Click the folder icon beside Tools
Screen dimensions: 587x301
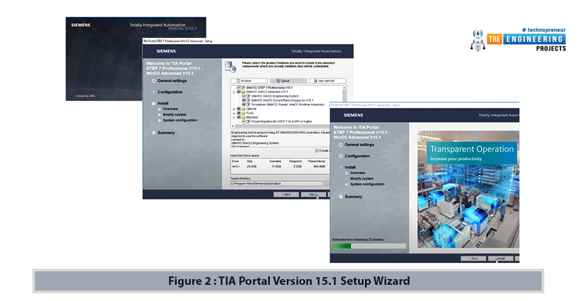tap(243, 113)
